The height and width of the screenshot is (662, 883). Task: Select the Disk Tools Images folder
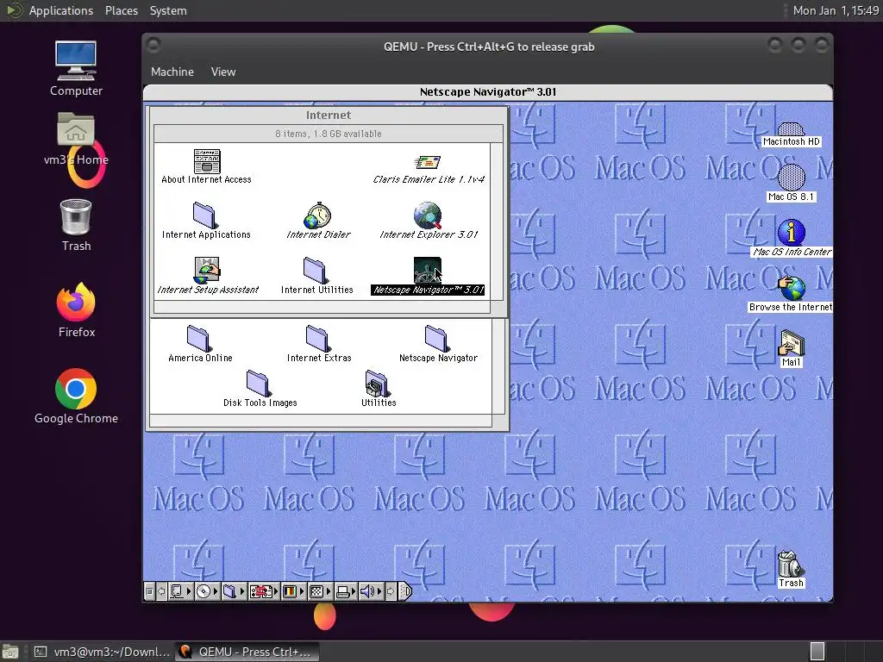[x=259, y=384]
